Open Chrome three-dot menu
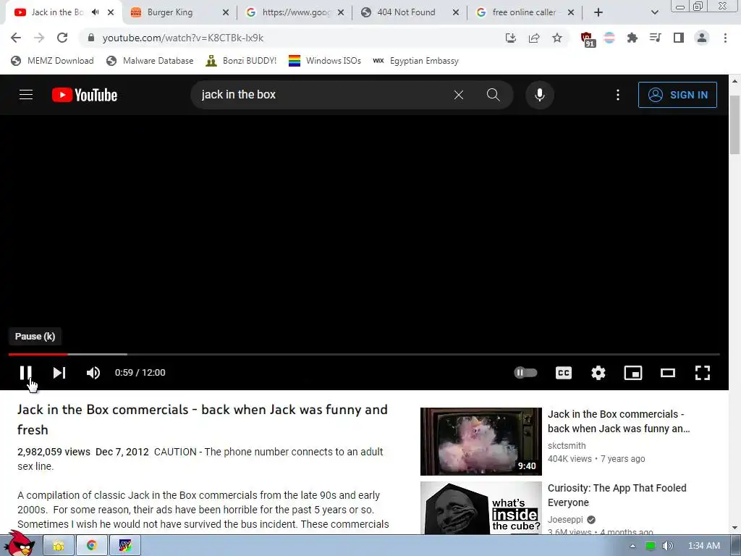The height and width of the screenshot is (556, 741). (x=725, y=38)
